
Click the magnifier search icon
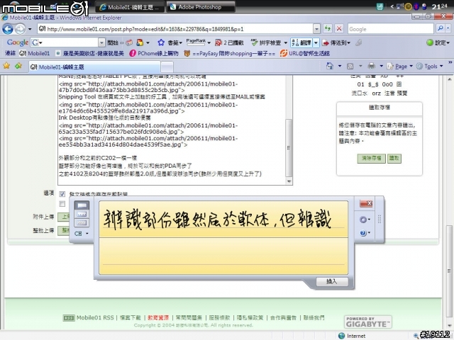click(441, 28)
